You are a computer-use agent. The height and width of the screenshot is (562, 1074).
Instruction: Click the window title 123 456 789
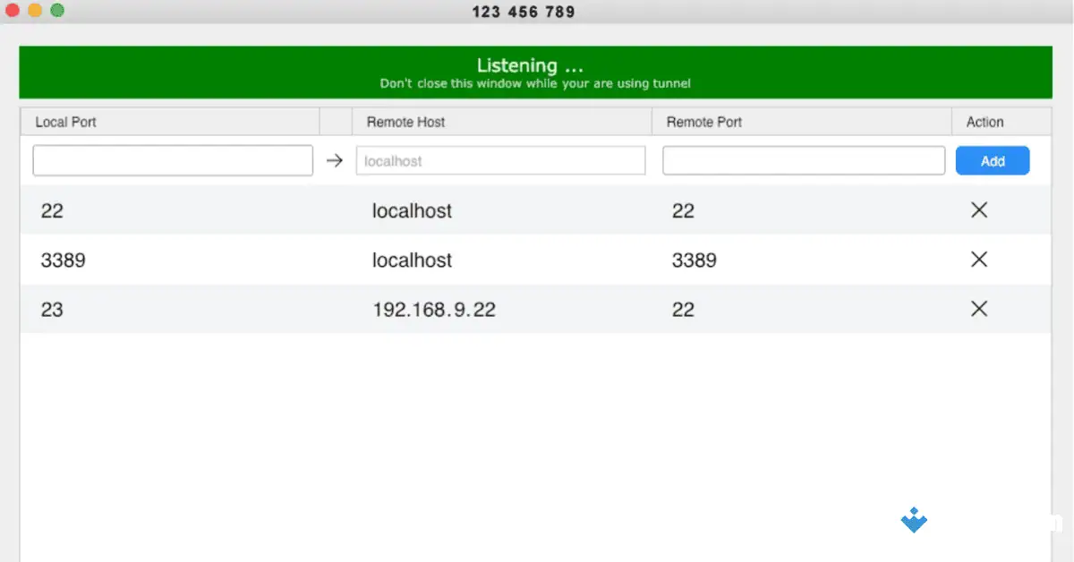tap(523, 11)
